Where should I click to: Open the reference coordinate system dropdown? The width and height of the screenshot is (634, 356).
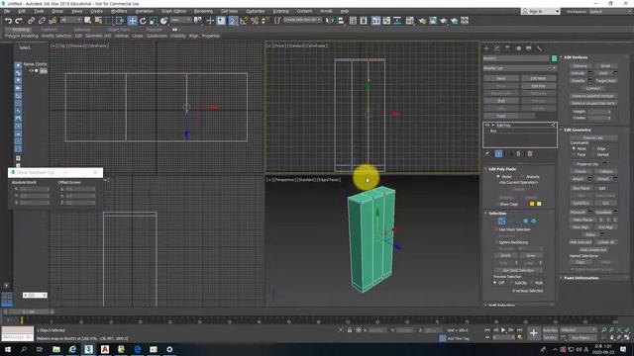pos(180,20)
